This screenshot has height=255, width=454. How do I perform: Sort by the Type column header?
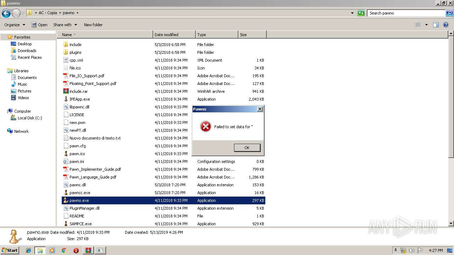(x=217, y=35)
